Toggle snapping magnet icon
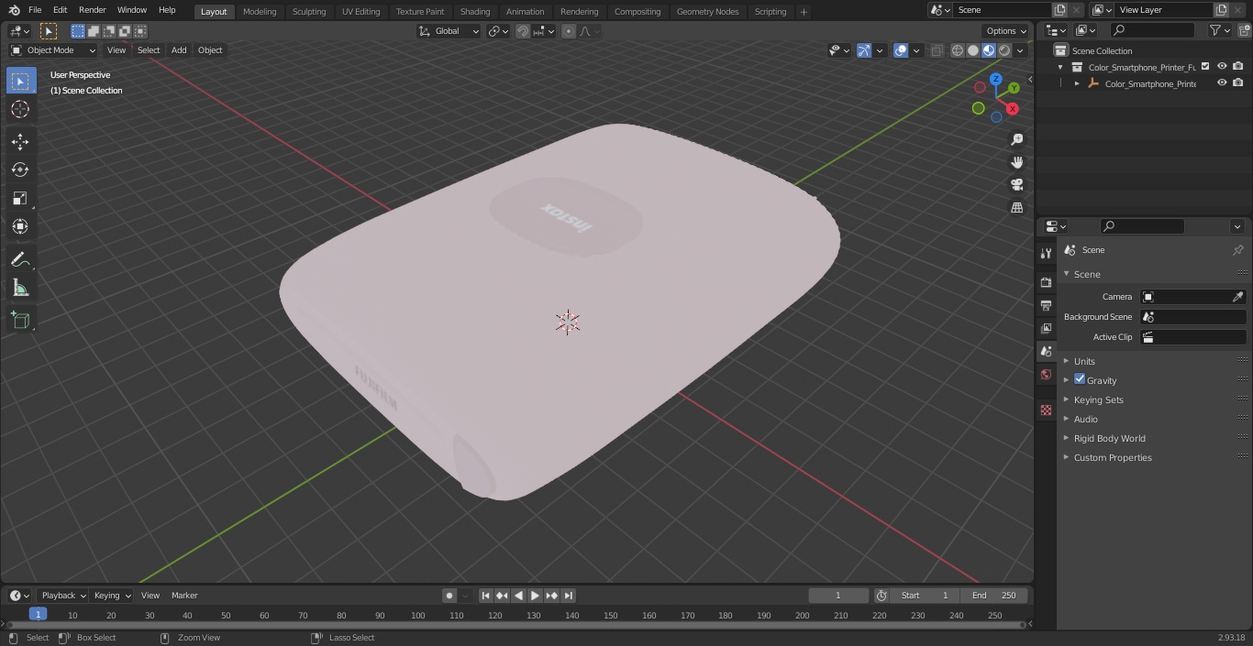Viewport: 1253px width, 646px height. tap(523, 31)
